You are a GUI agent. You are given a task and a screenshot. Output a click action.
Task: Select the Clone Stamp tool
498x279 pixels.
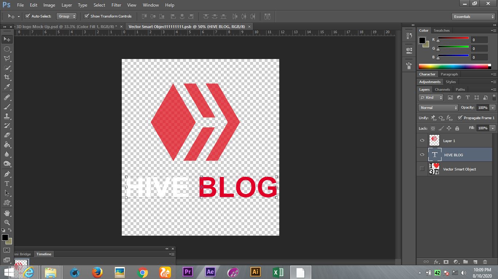click(x=7, y=116)
